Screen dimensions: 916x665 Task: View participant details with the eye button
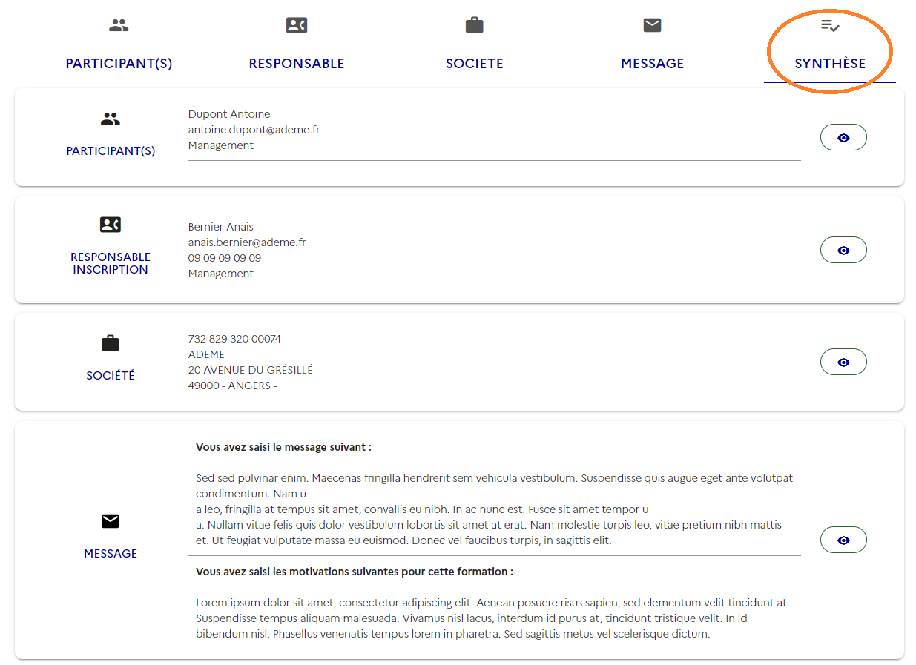tap(843, 138)
